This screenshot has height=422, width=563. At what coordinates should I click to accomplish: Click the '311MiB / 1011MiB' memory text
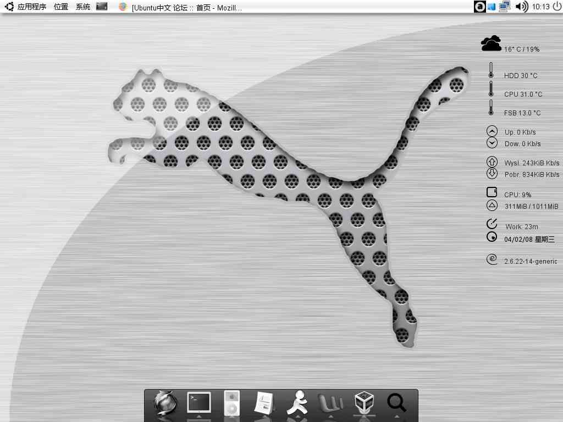pos(532,207)
